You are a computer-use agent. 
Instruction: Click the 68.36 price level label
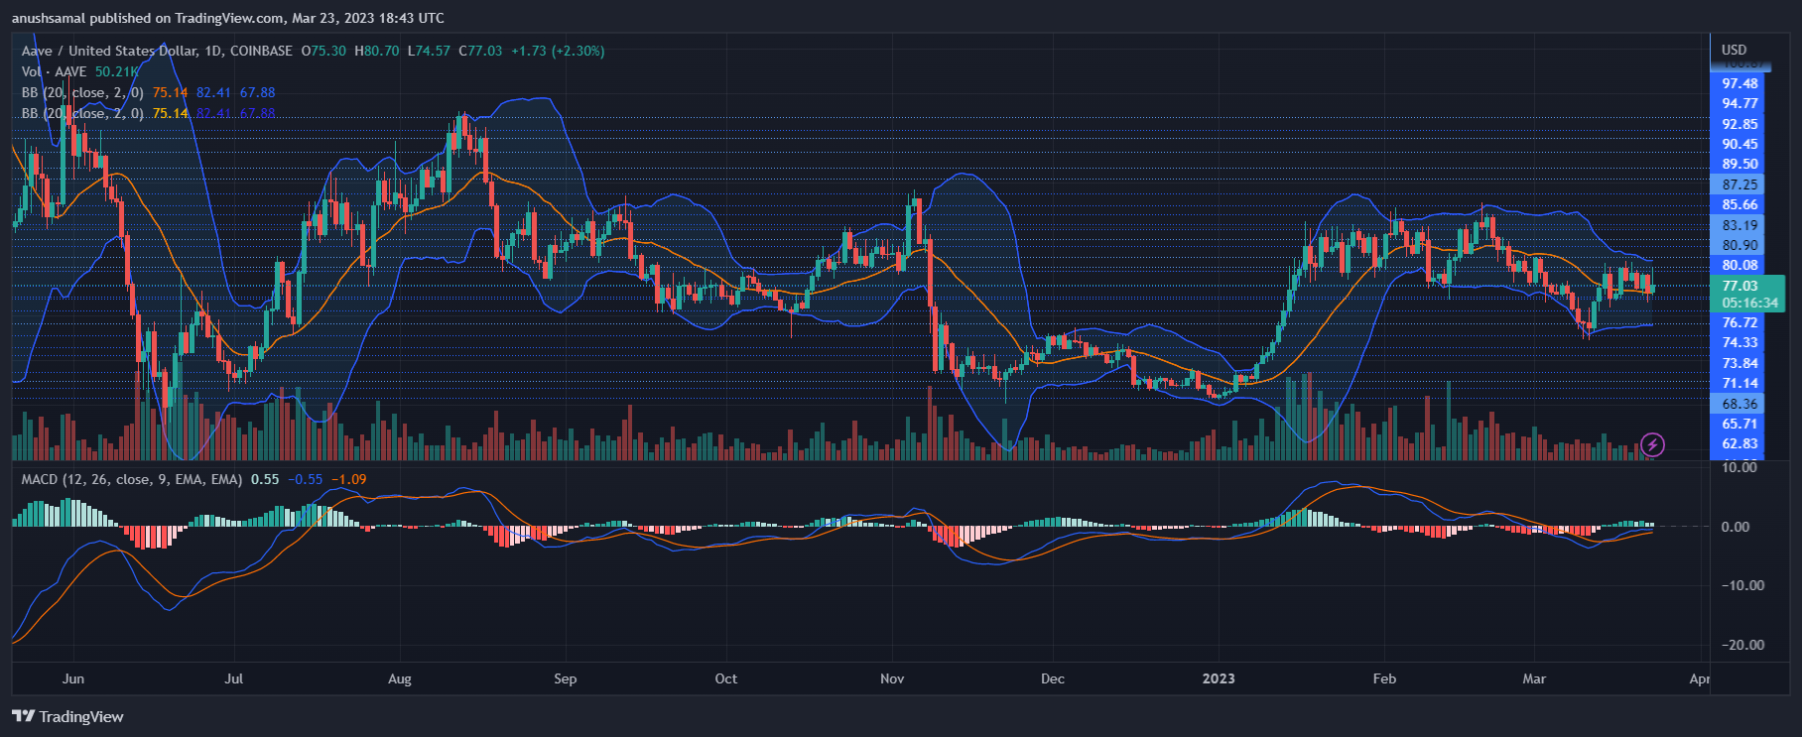[x=1739, y=404]
